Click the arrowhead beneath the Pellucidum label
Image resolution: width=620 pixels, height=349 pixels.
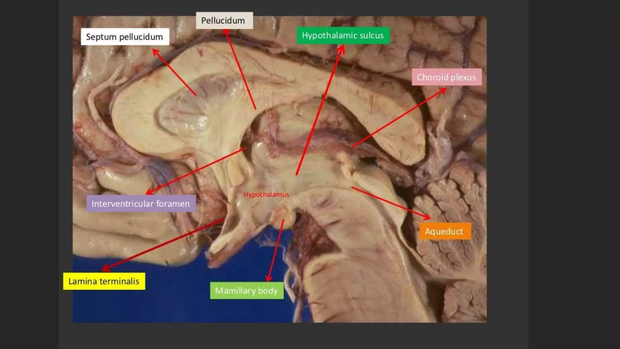coord(226,32)
